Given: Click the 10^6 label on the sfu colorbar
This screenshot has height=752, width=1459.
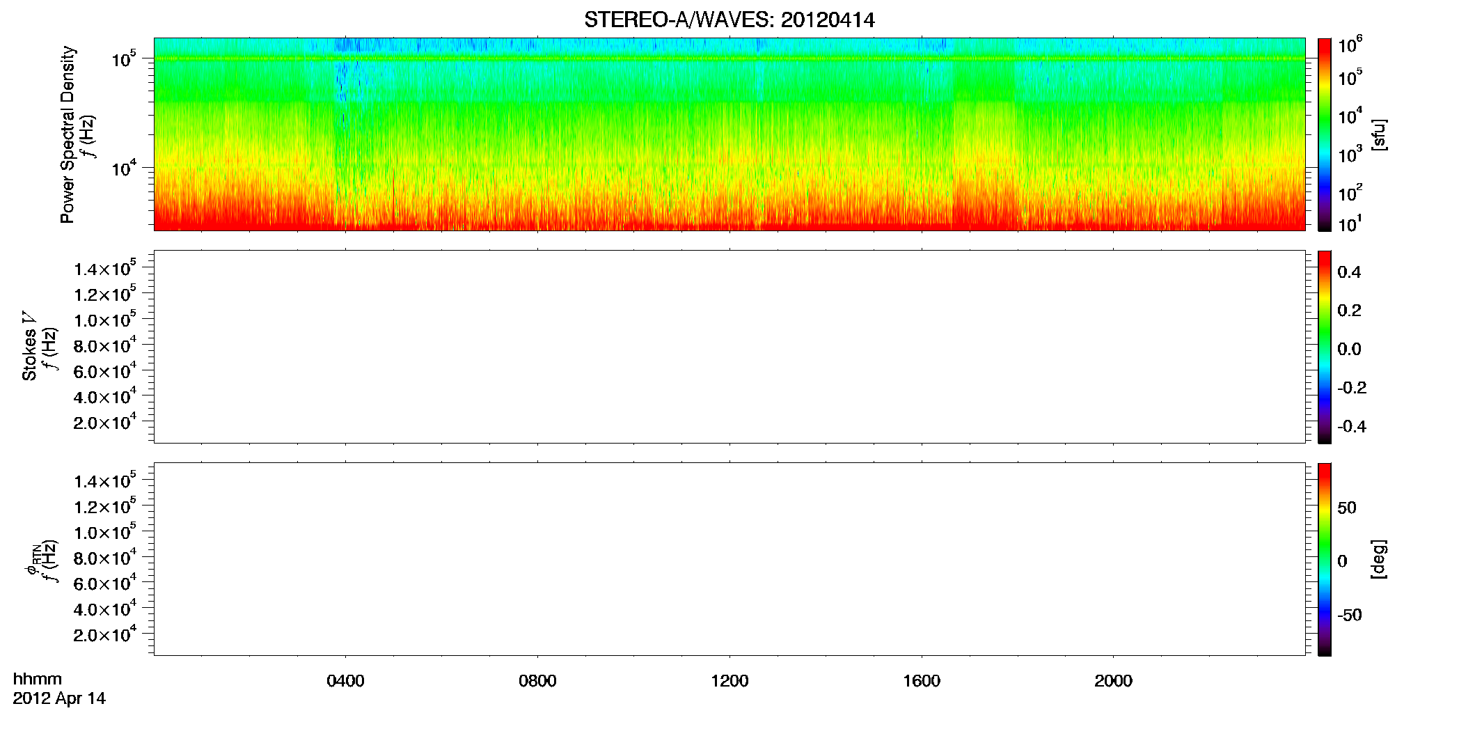Looking at the screenshot, I should pyautogui.click(x=1350, y=45).
